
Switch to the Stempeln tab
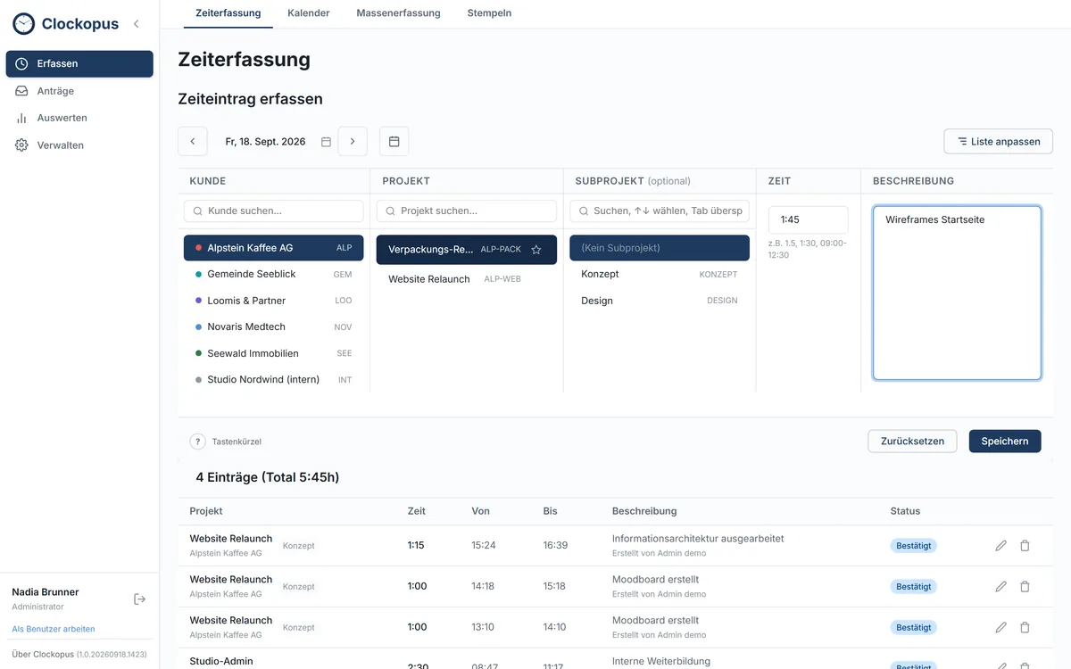[x=489, y=13]
